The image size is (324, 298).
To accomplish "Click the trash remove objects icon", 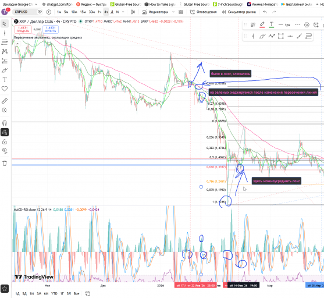I will [x=4, y=164].
